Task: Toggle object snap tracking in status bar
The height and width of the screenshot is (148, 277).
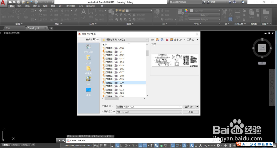Action: click(140, 146)
